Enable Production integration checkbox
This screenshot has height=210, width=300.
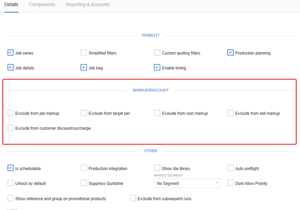(x=84, y=168)
